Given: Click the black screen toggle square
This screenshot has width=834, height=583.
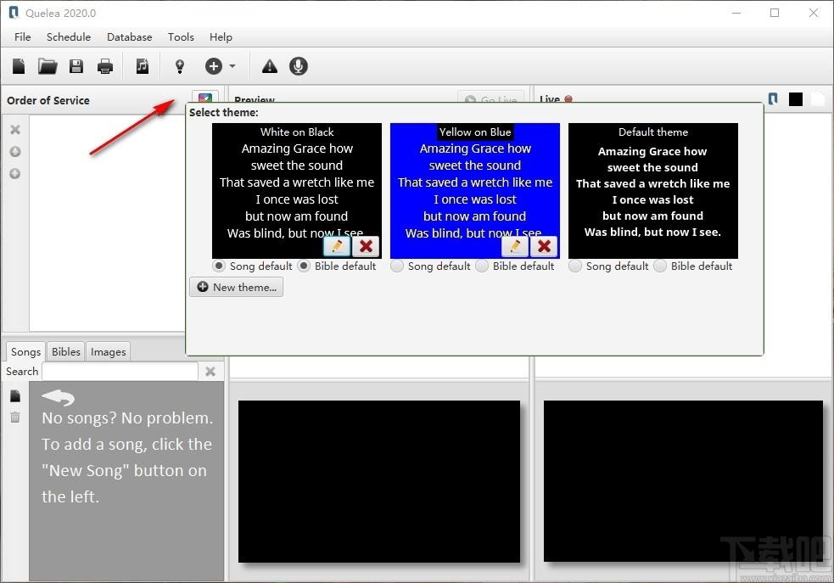Looking at the screenshot, I should click(x=796, y=99).
